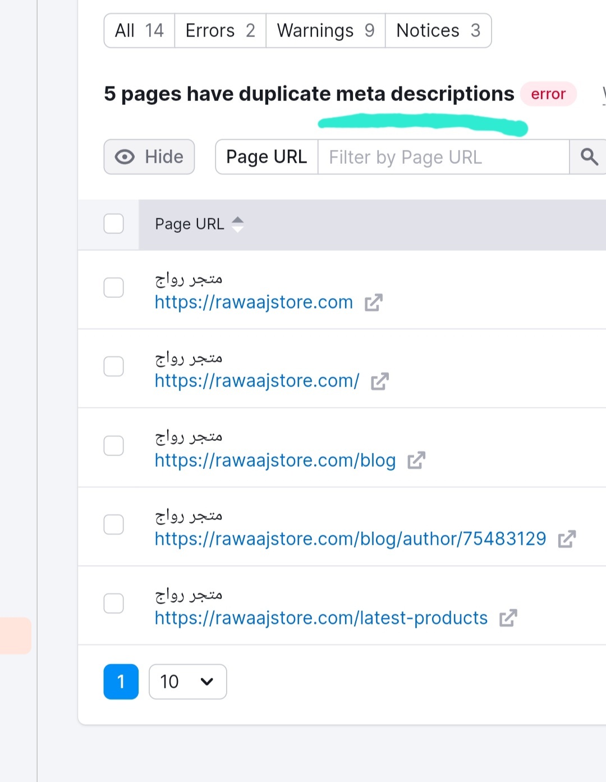
Task: Open external link icon beside latest-products URL
Action: [508, 618]
